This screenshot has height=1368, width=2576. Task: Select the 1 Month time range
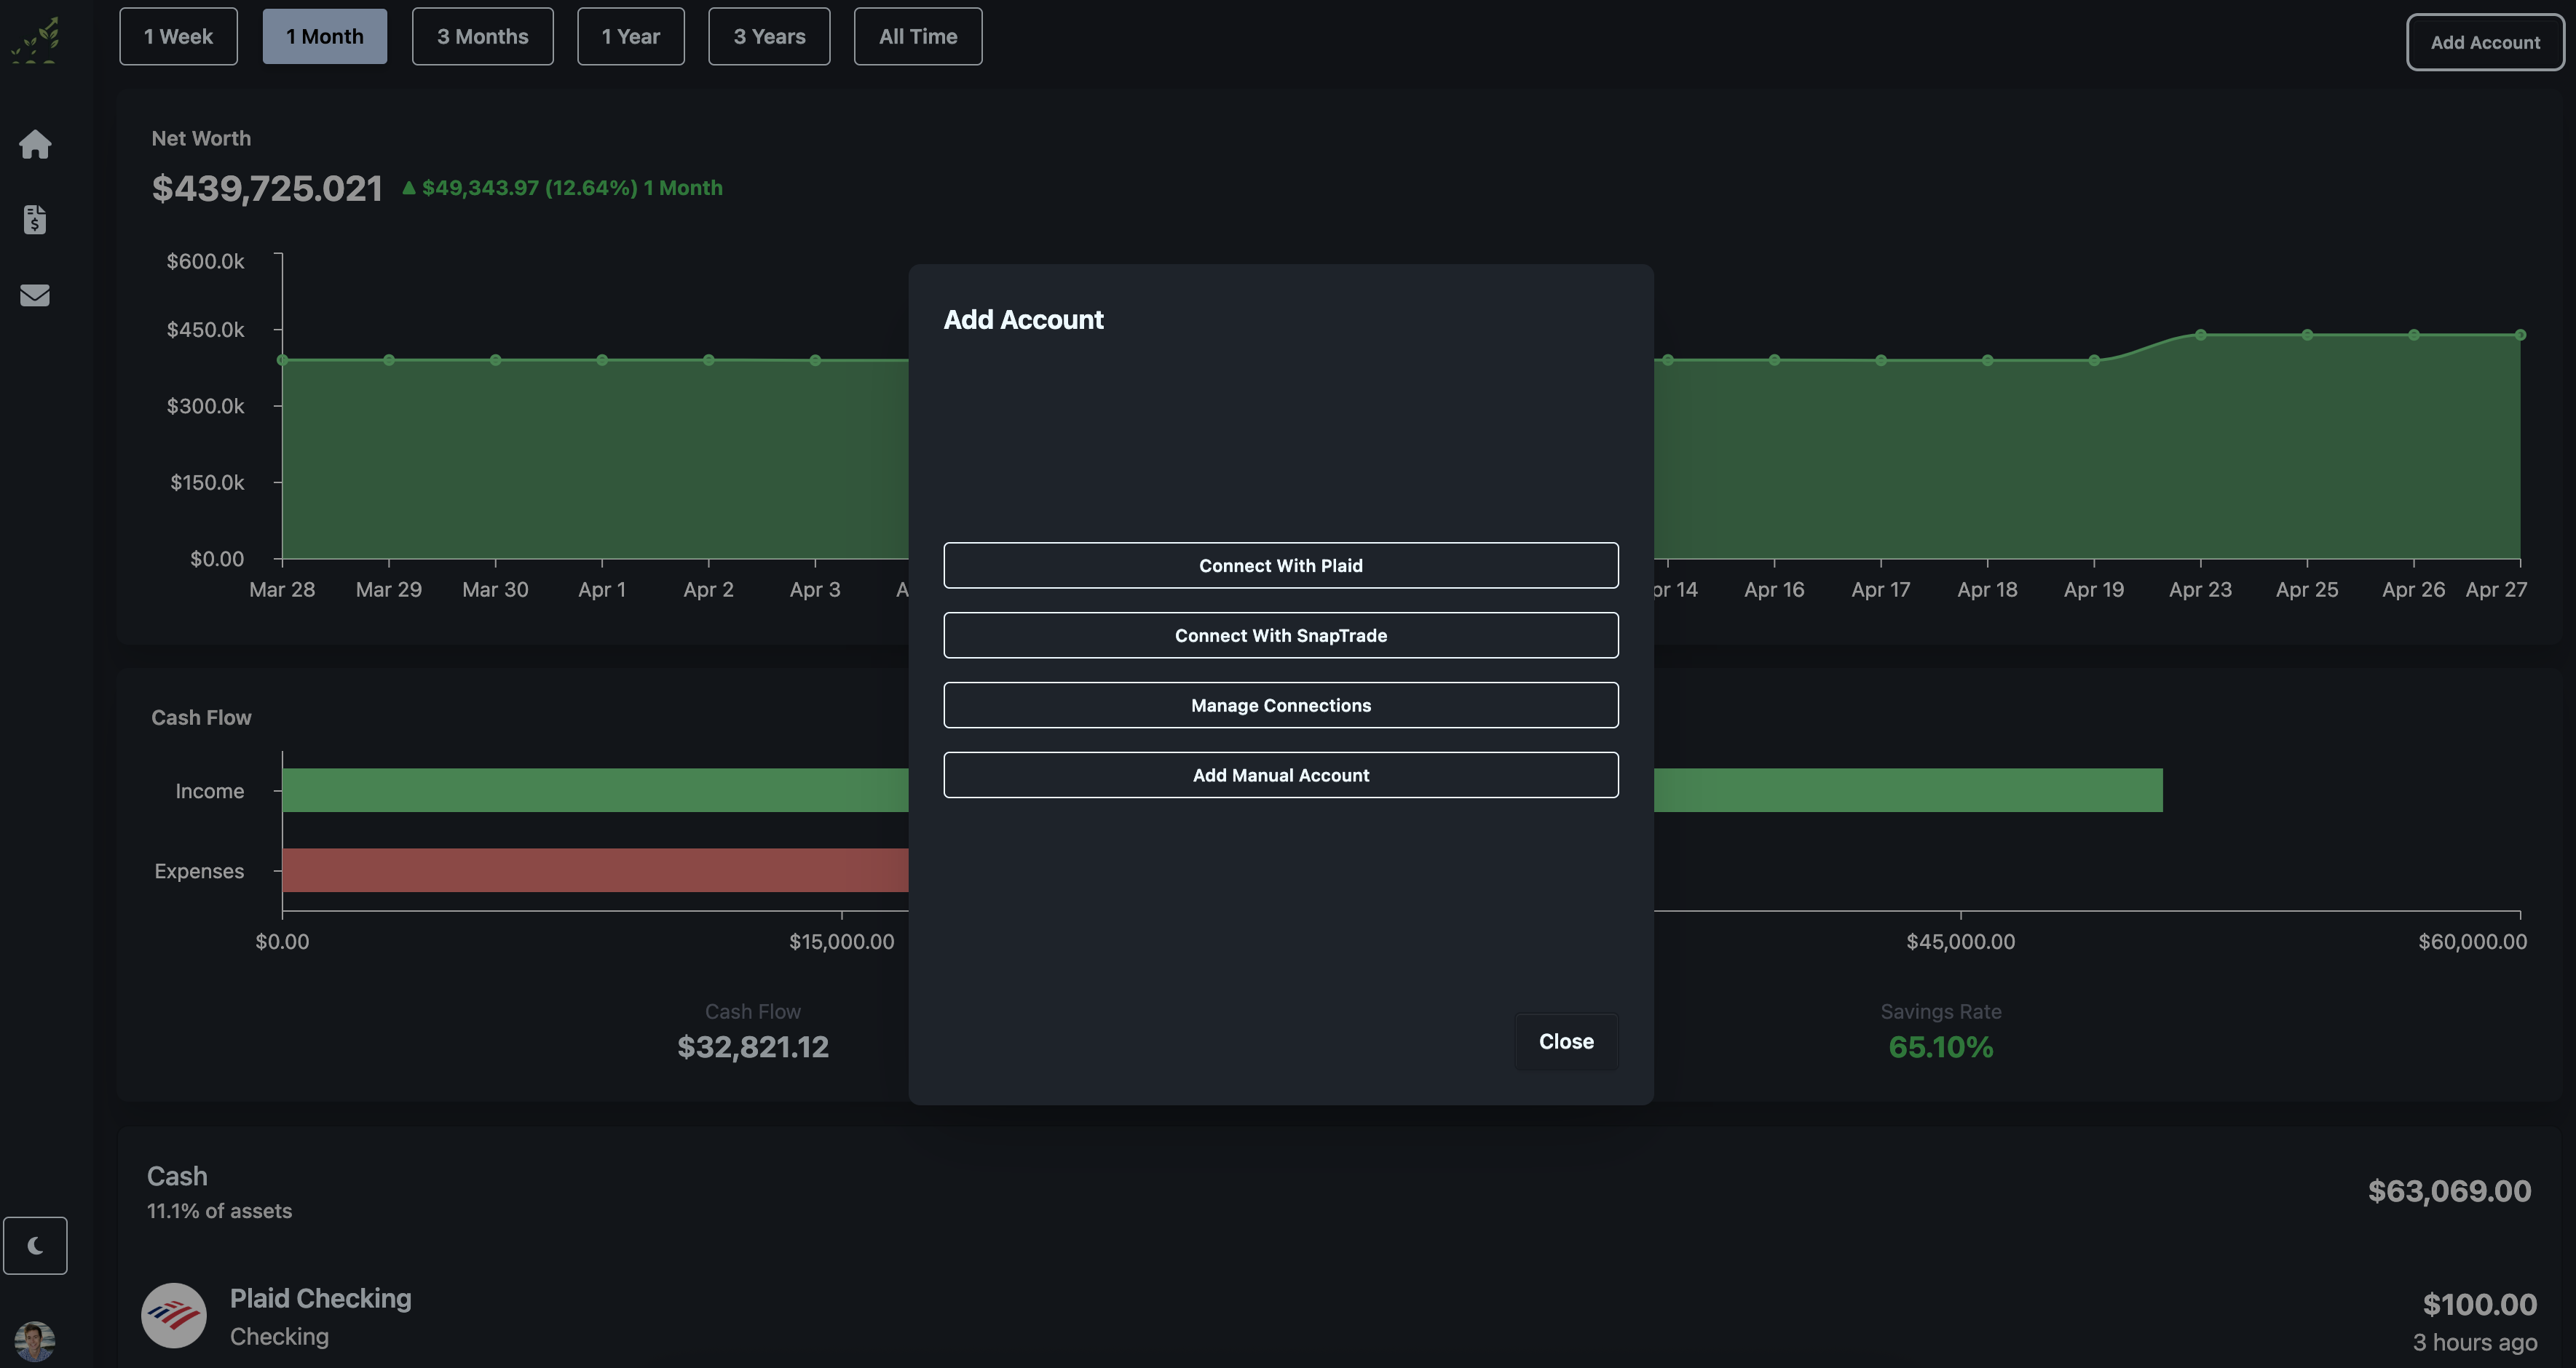325,36
